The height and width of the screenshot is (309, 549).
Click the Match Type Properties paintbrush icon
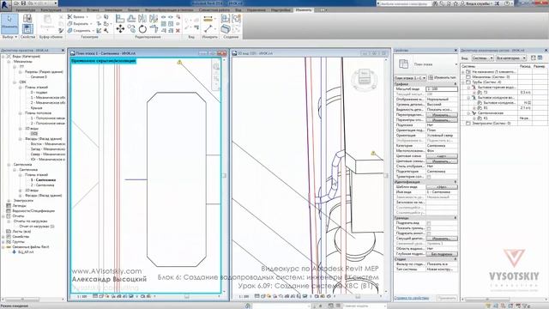pyautogui.click(x=61, y=31)
